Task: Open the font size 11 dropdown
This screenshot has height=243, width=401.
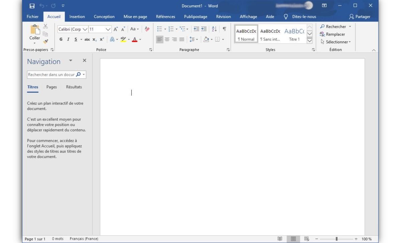Action: pyautogui.click(x=108, y=29)
